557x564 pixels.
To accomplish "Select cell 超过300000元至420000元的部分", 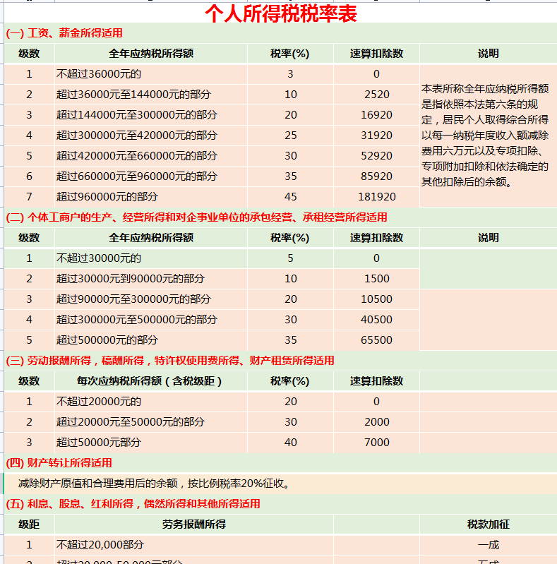I will coord(151,136).
